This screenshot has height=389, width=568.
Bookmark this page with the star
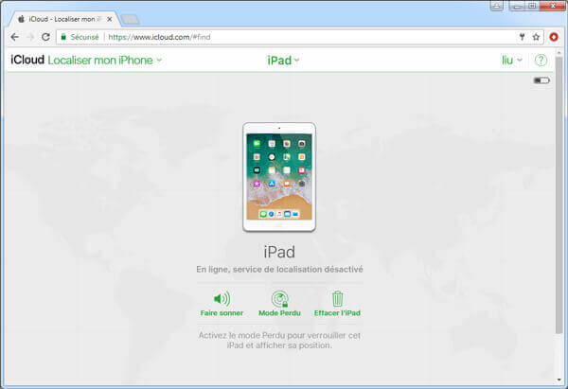[536, 37]
